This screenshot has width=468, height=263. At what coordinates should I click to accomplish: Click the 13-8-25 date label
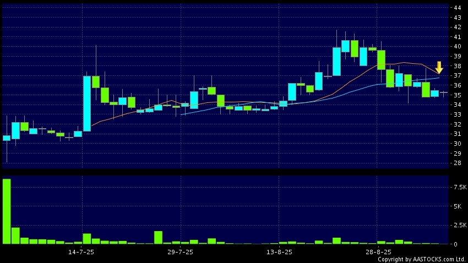coord(279,252)
